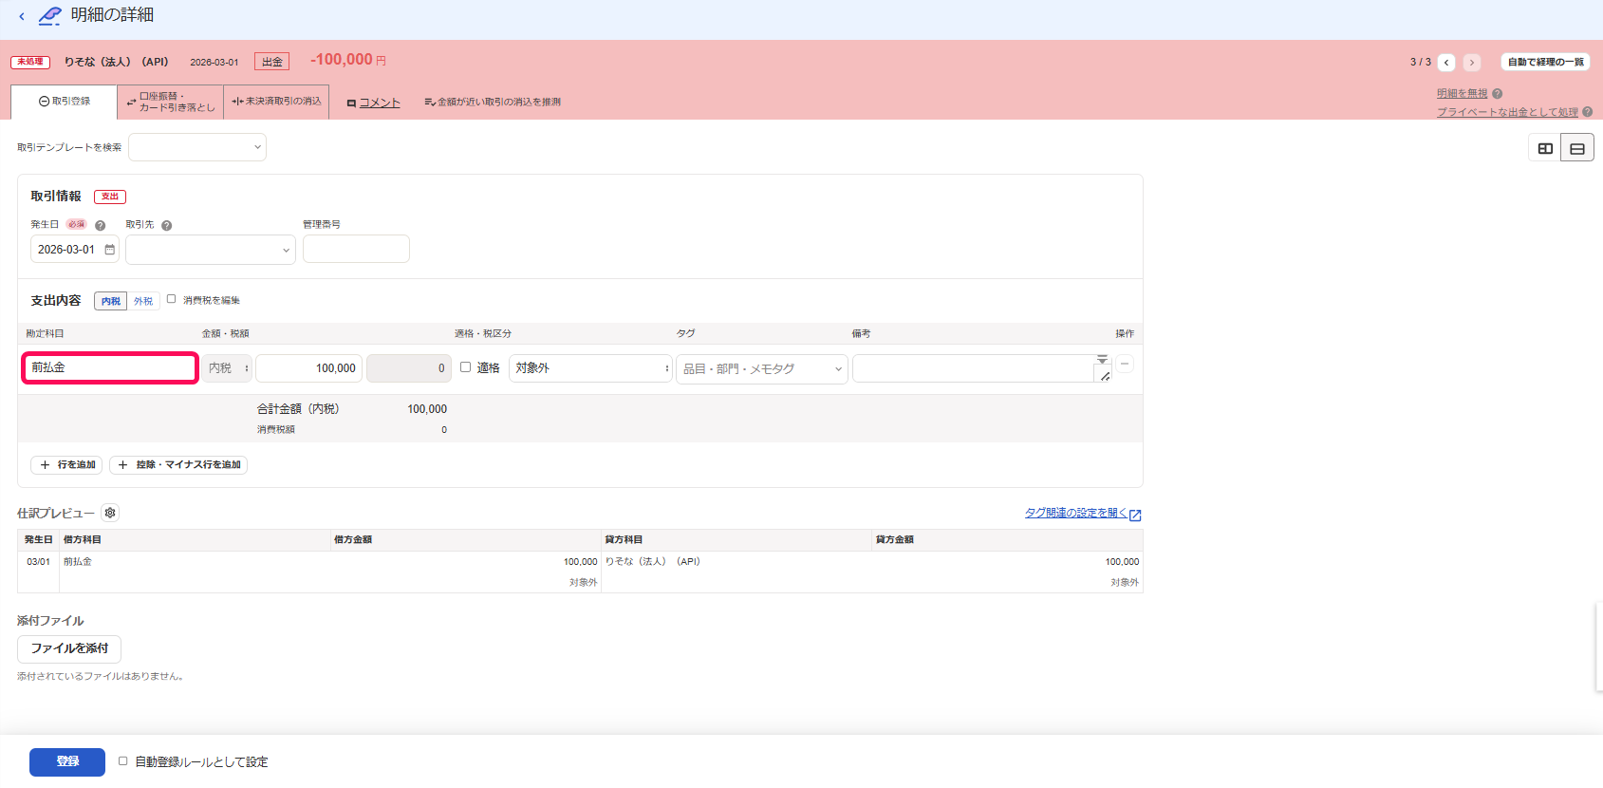Open タグ関連の設定を開く link
Image resolution: width=1603 pixels, height=788 pixels.
point(1076,513)
